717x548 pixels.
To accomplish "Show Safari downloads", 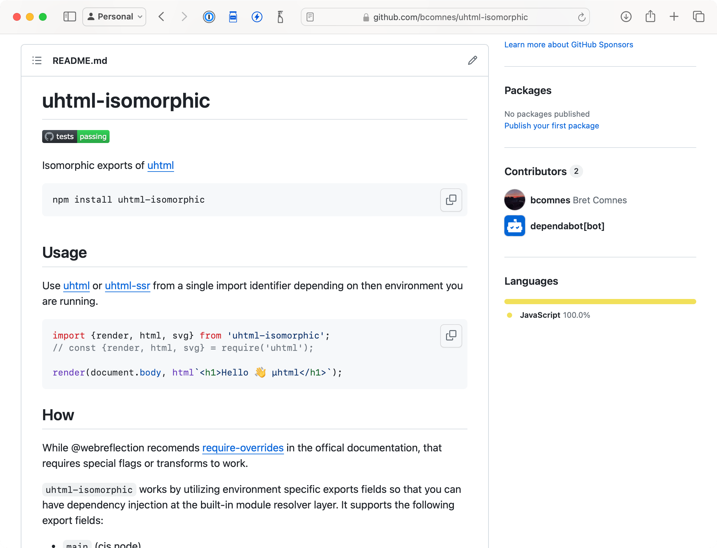I will [626, 17].
